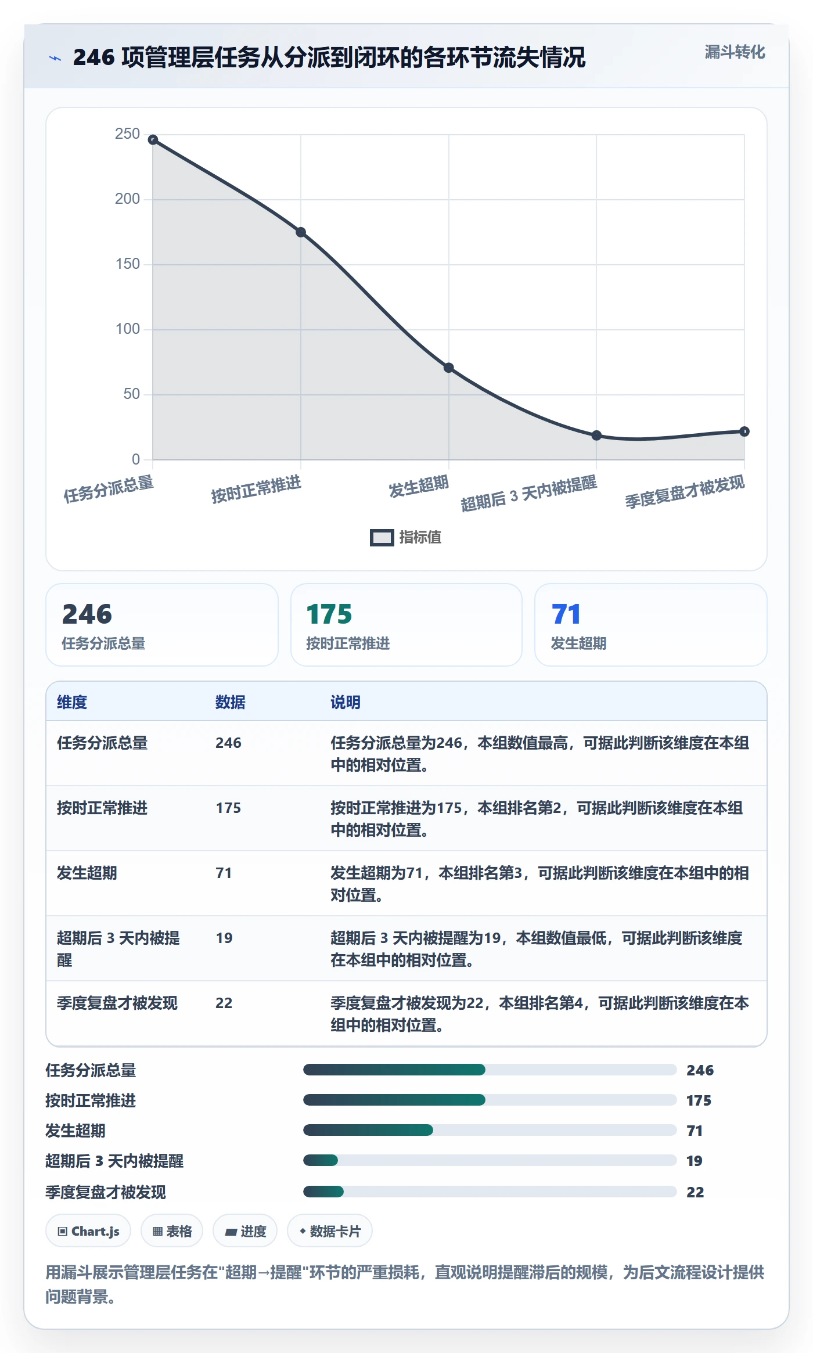The image size is (813, 1353).
Task: Click the chart point for 按时正常推进
Action: (301, 232)
